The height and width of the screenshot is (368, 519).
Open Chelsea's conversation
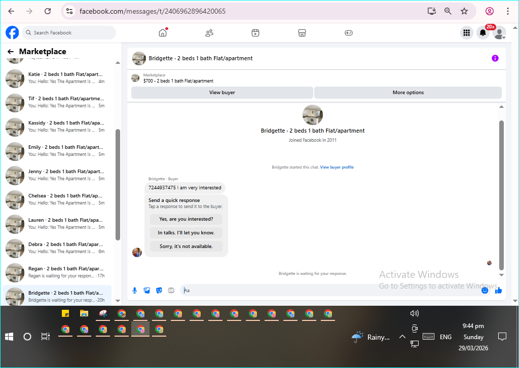point(57,199)
